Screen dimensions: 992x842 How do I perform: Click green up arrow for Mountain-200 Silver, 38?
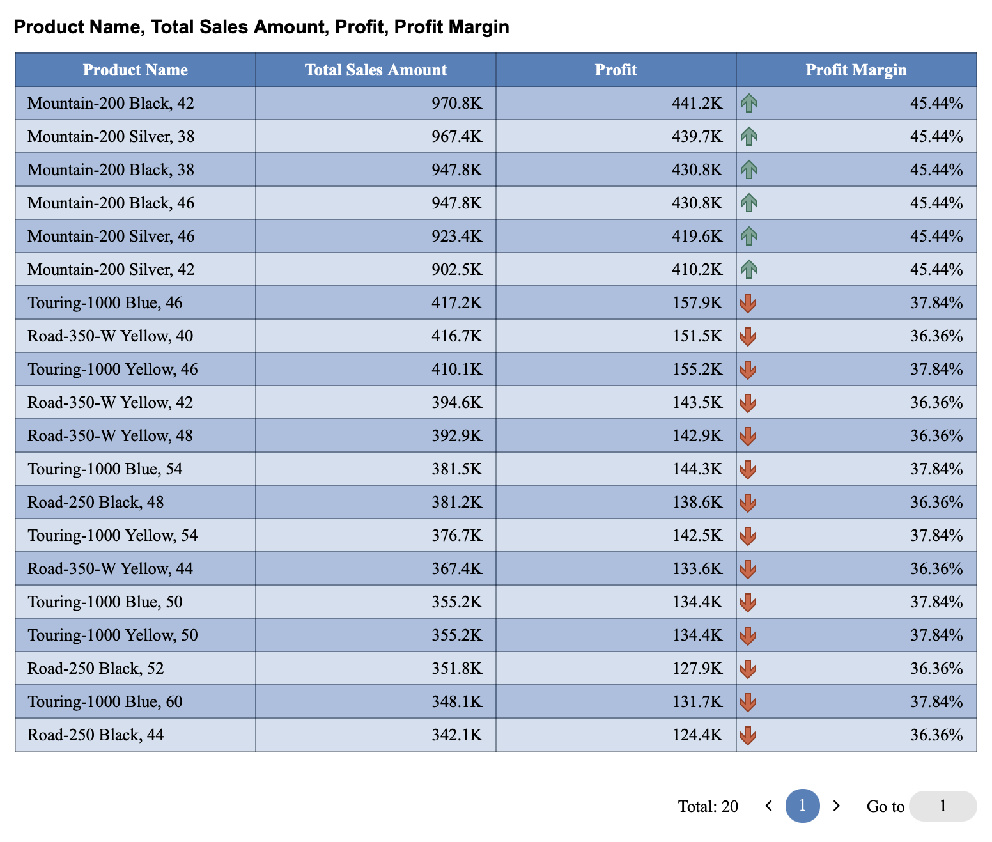749,136
